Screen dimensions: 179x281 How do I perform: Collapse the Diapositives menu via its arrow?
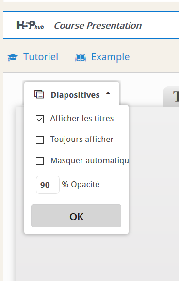click(108, 93)
